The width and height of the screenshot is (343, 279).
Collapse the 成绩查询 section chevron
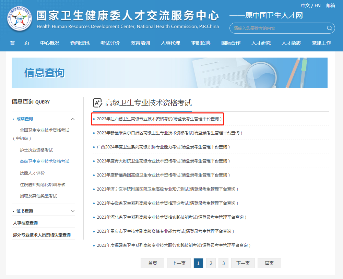[x=73, y=119]
